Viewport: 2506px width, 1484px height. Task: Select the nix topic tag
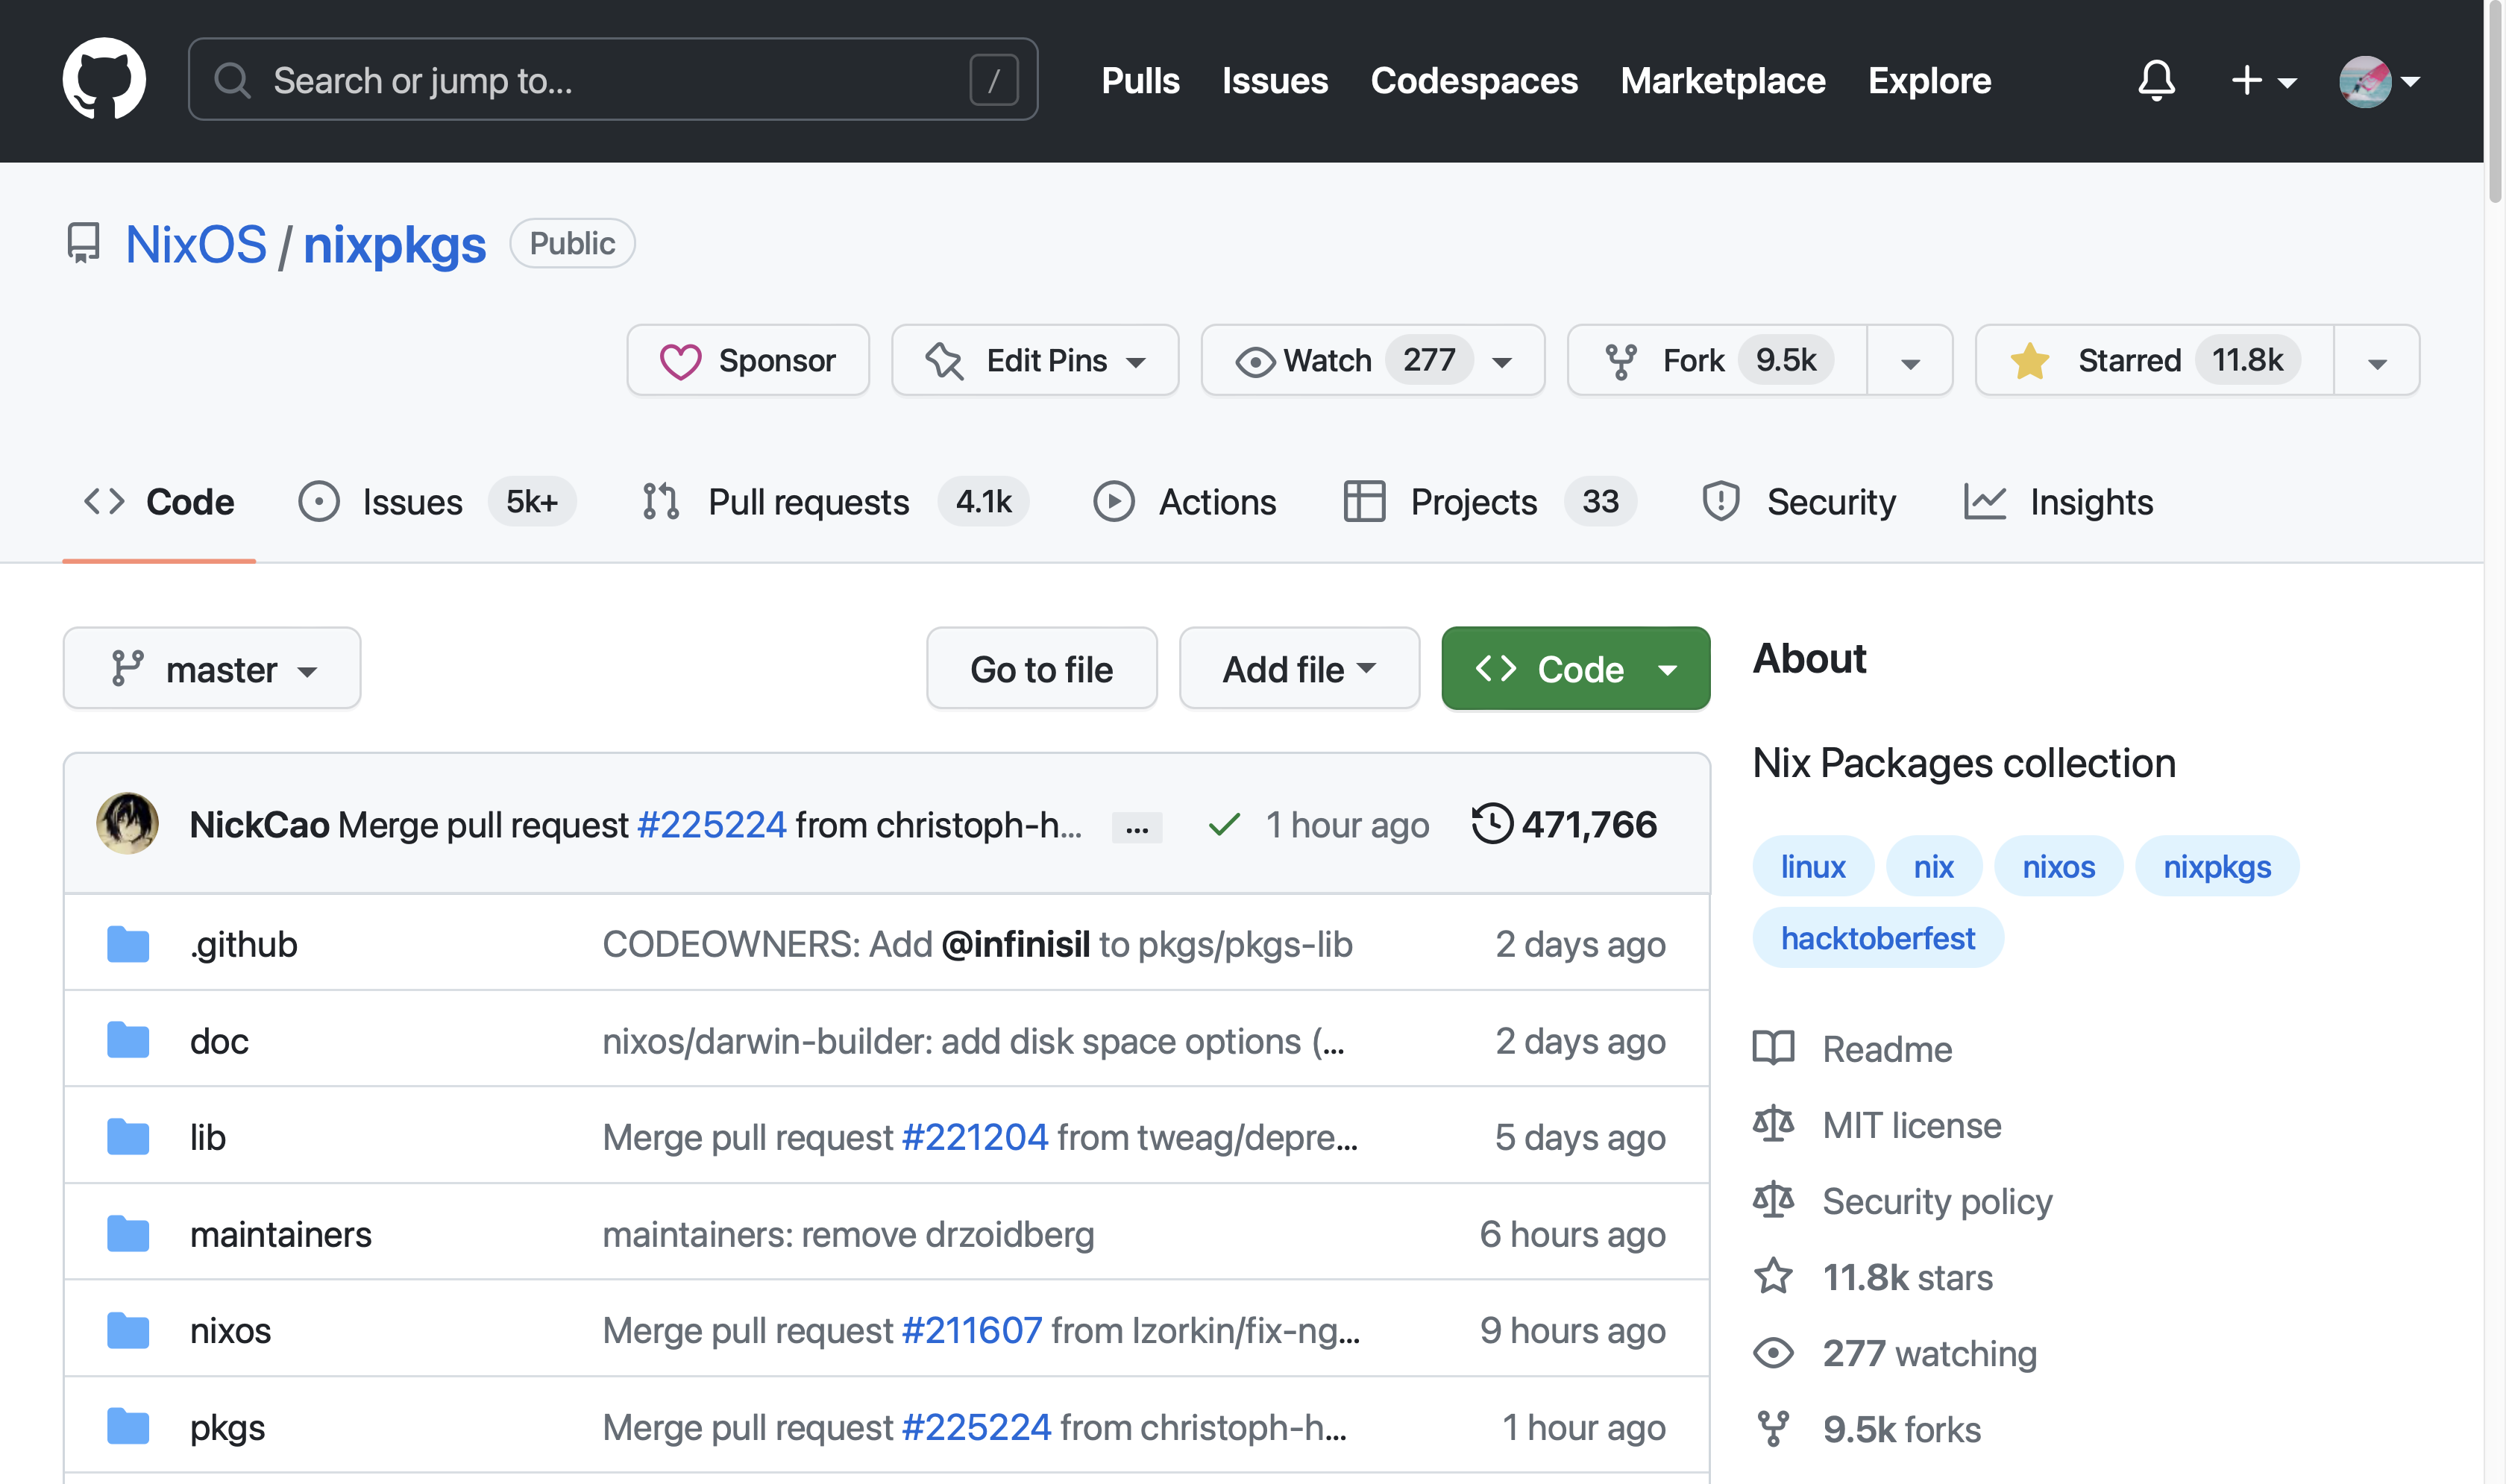(1933, 866)
